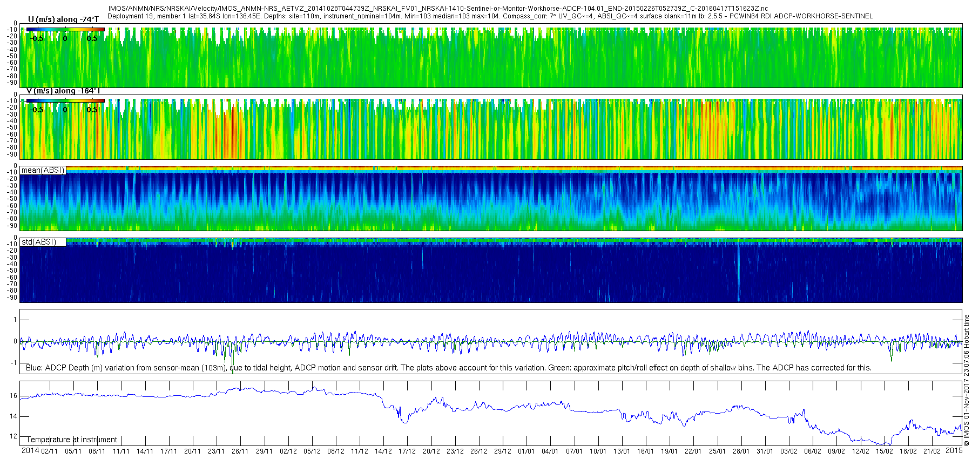Click the '06/02' date tick label

(x=813, y=451)
